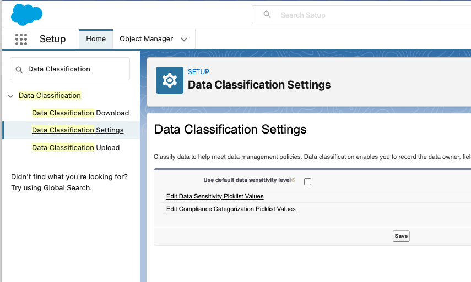Select Data Classification parent tree item

click(x=50, y=95)
